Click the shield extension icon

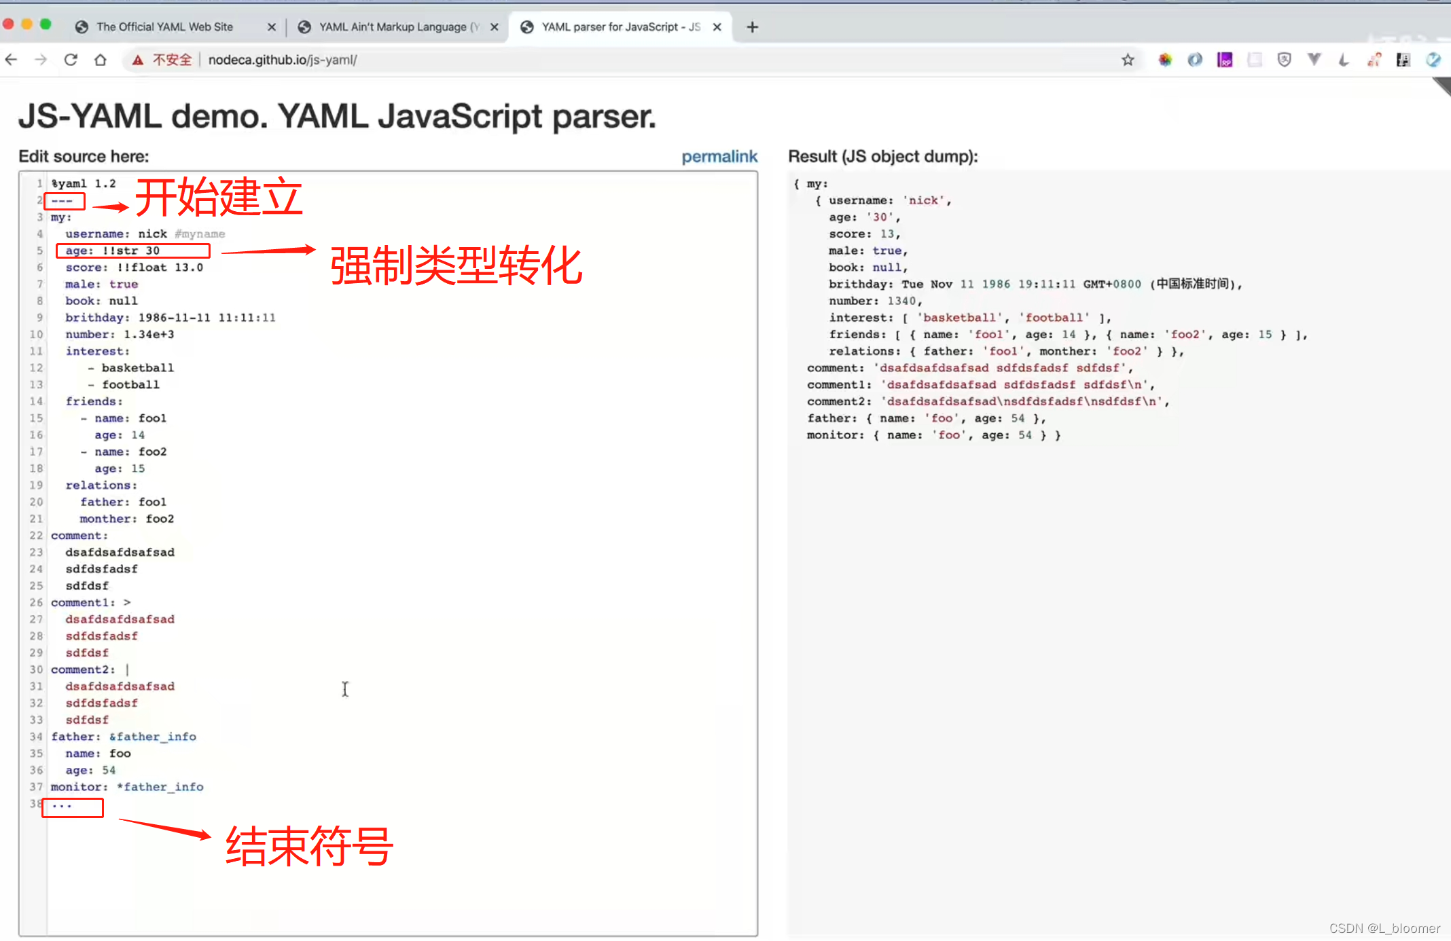[1284, 60]
